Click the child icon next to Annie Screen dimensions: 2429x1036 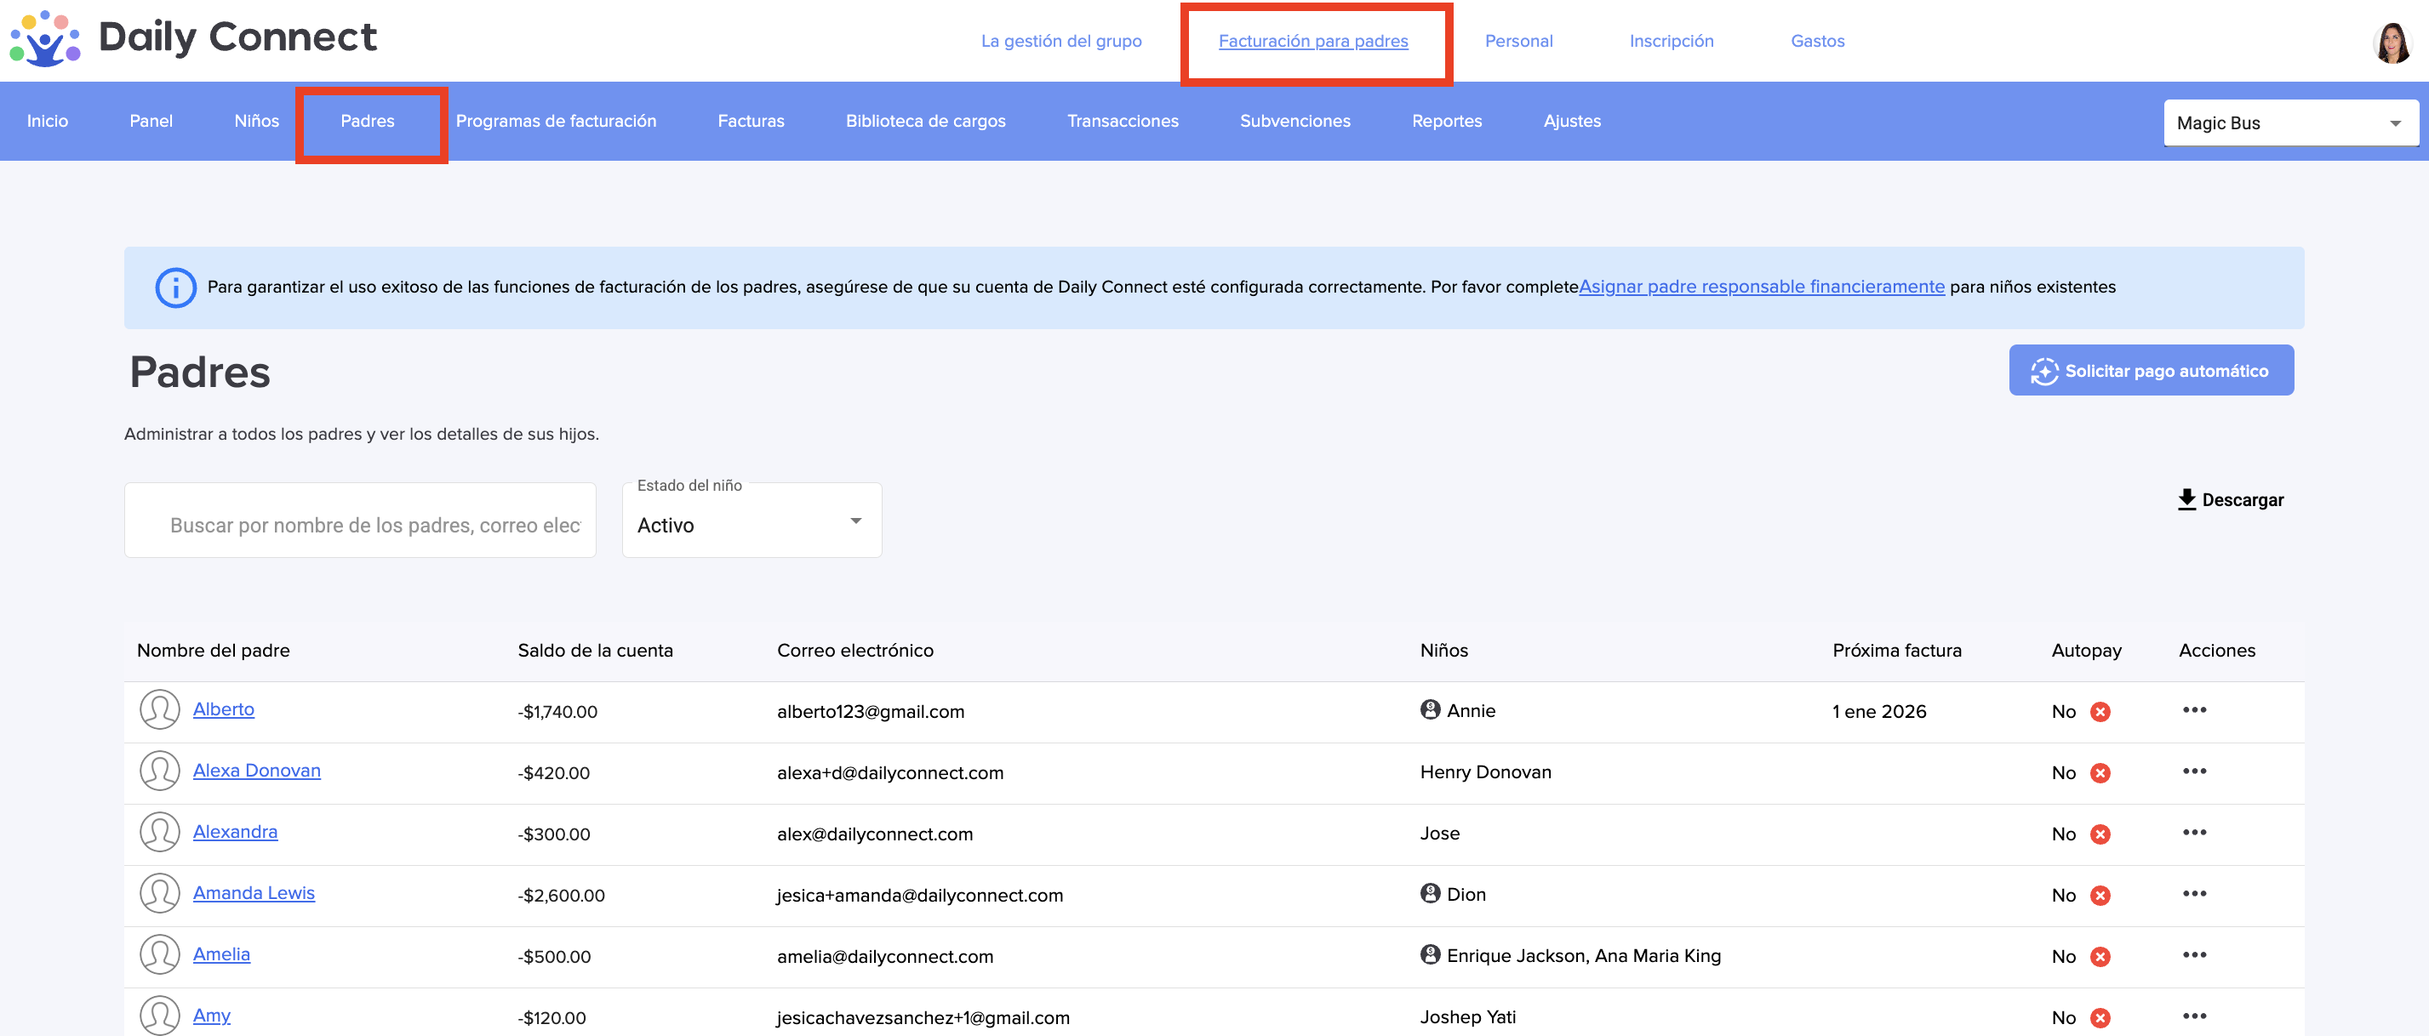pyautogui.click(x=1430, y=710)
